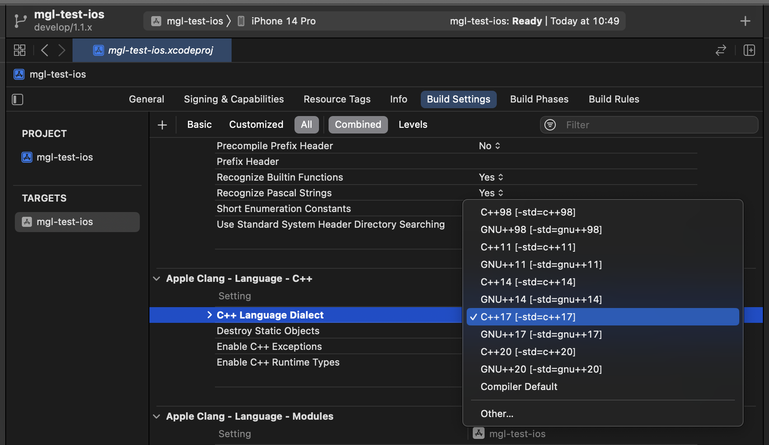The height and width of the screenshot is (445, 769).
Task: Expand the C++ Language Dialect row
Action: click(x=209, y=315)
